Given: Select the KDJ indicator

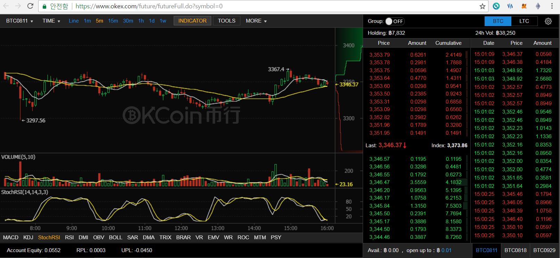Looking at the screenshot, I should [x=28, y=238].
